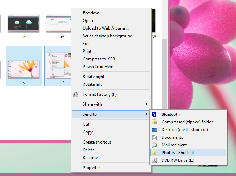Image resolution: width=236 pixels, height=176 pixels.
Task: Select the s image thumbnail
Action: (x=23, y=69)
